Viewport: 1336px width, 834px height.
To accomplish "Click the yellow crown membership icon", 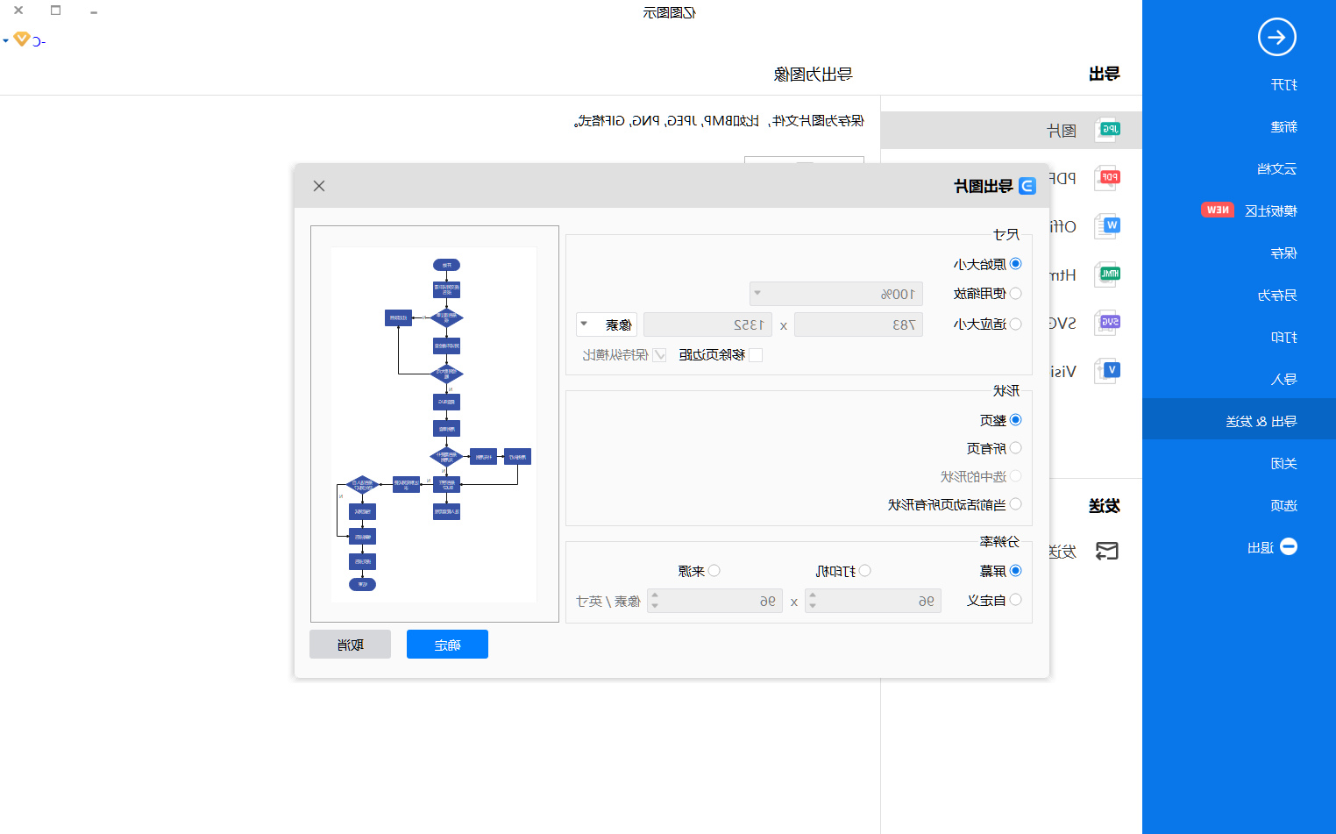I will coord(21,39).
